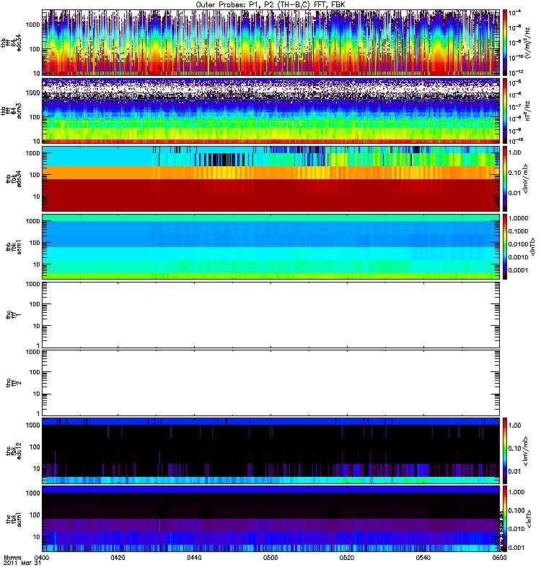Click the bottom panel's color bar
541x578 pixels.
click(x=506, y=518)
